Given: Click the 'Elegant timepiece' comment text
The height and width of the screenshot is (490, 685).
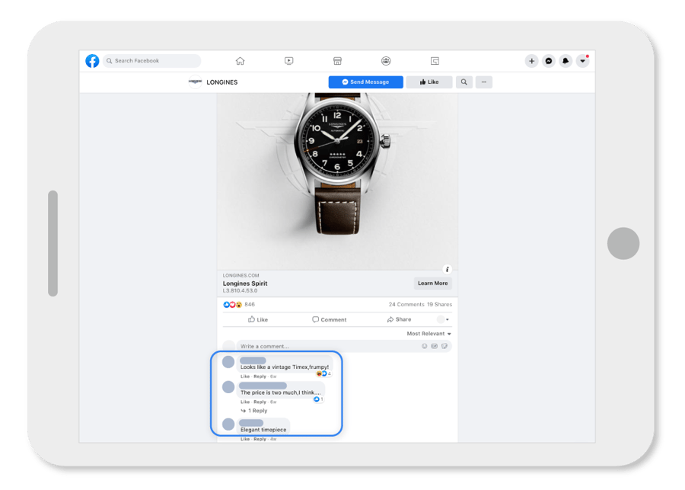Looking at the screenshot, I should [263, 430].
